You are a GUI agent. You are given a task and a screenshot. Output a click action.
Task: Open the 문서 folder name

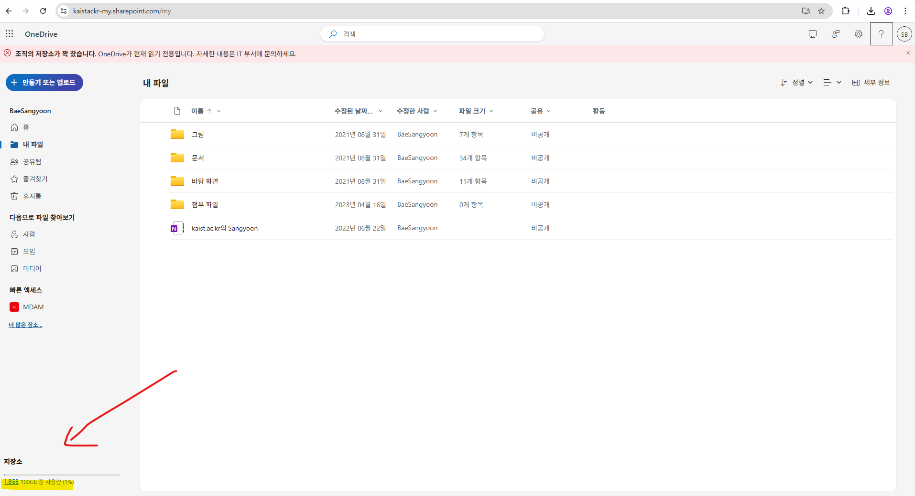[x=198, y=158]
